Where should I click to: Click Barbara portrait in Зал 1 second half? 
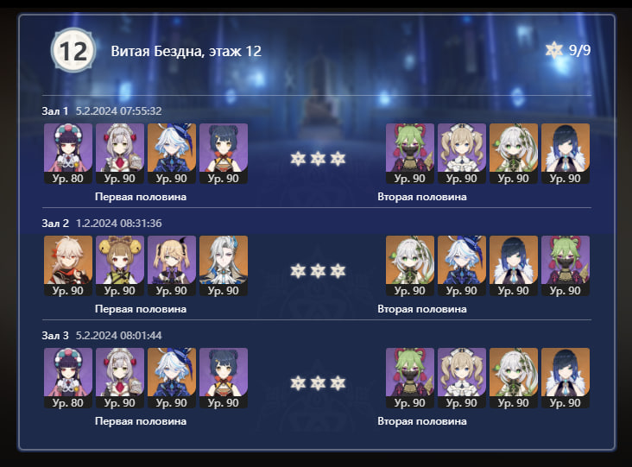[x=462, y=154]
